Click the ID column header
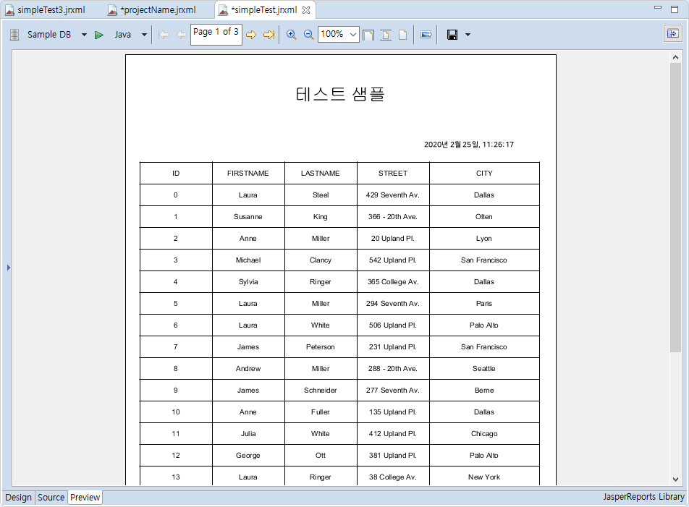Screen dimensions: 689x507 click(176, 174)
